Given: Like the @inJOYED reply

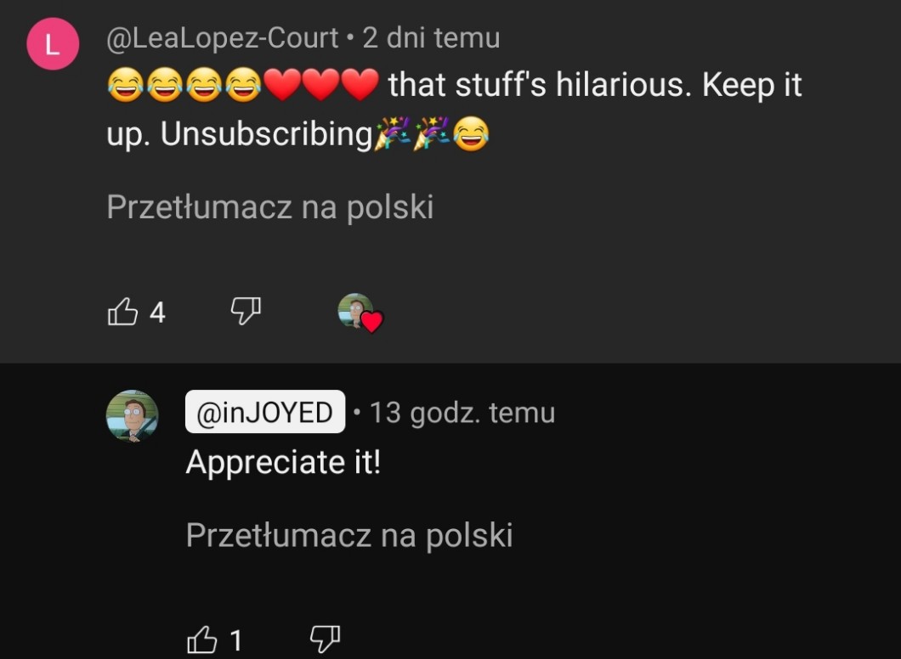Looking at the screenshot, I should [x=202, y=639].
